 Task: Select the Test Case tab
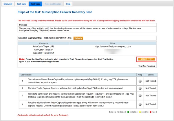coord(35,4)
